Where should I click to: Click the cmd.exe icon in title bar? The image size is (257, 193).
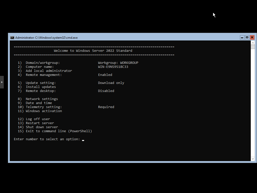tap(12, 38)
